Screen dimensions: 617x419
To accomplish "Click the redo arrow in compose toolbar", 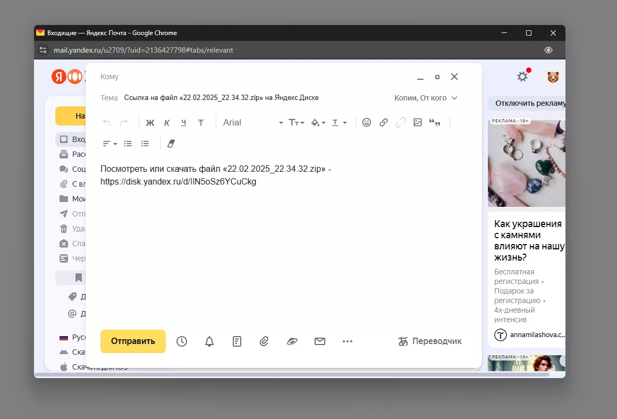I will 124,122.
